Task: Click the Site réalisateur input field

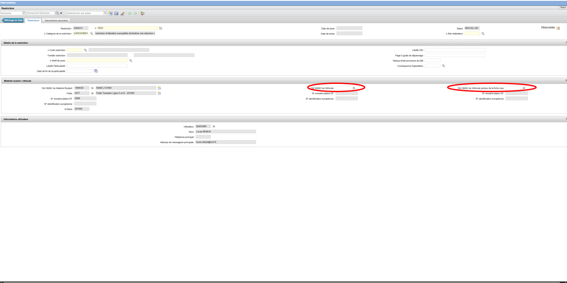Action: click(472, 34)
